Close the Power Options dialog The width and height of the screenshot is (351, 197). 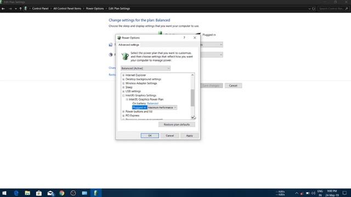195,38
